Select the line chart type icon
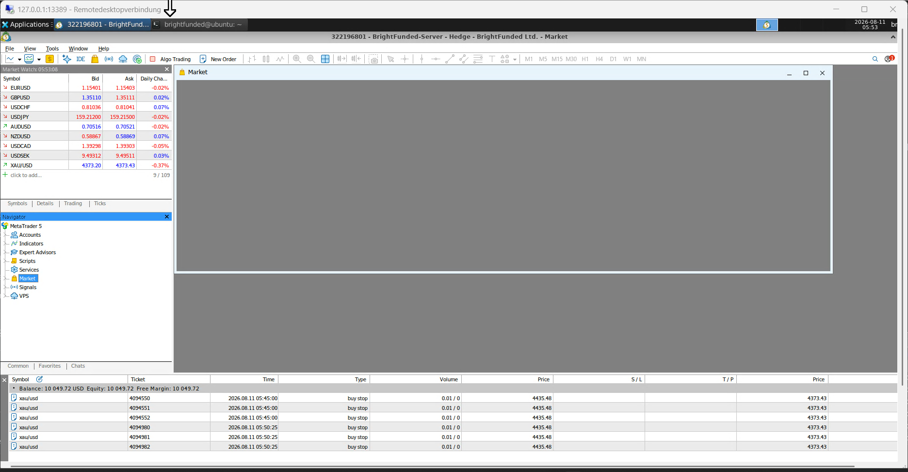 pos(280,59)
